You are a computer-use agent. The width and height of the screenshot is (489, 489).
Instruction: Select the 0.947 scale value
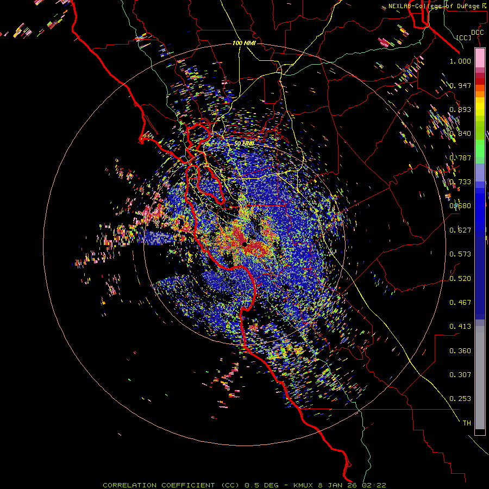pyautogui.click(x=460, y=85)
